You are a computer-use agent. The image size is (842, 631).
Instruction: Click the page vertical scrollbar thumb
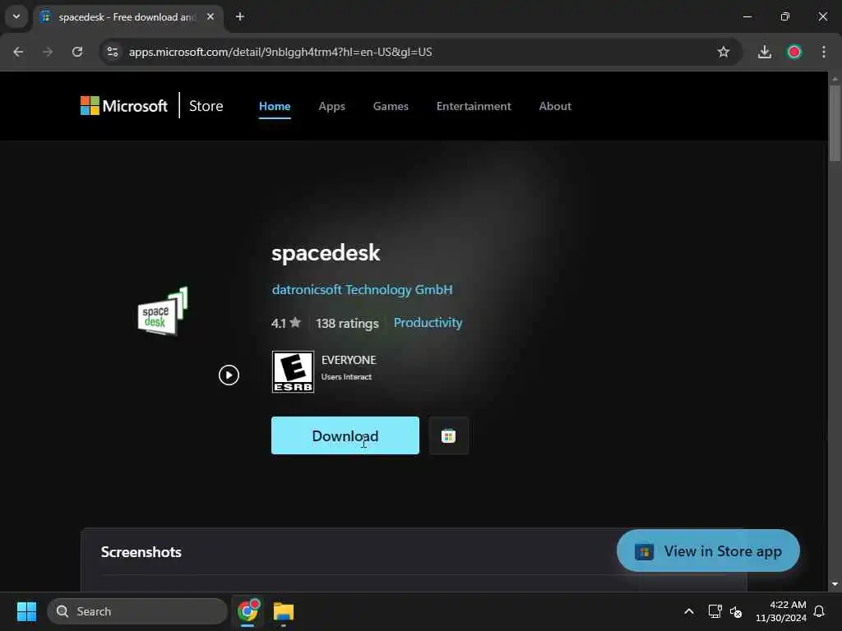[x=835, y=123]
